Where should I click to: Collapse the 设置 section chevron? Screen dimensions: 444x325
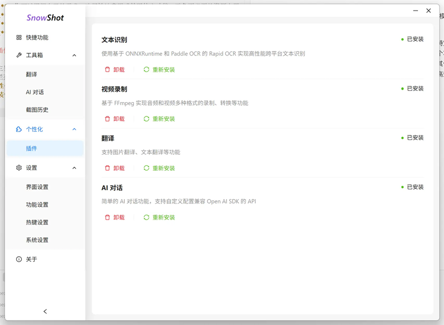[74, 168]
